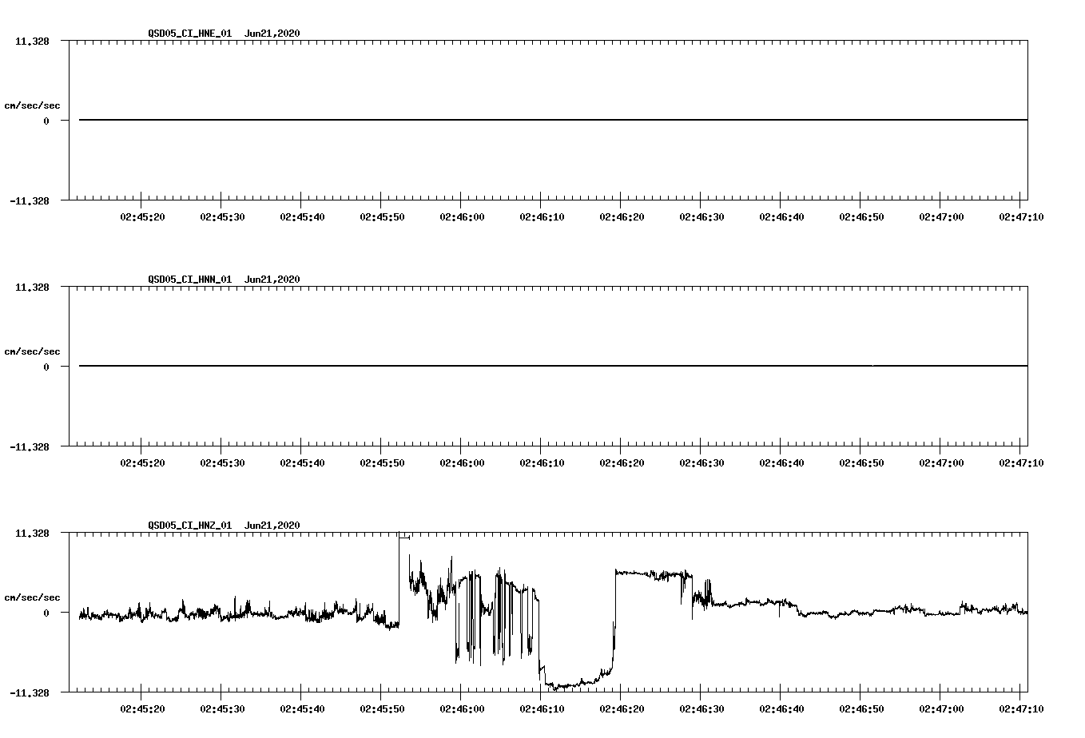Select the QSD05_CI_HNE_01 Jun21,2020 trace title

pos(224,34)
